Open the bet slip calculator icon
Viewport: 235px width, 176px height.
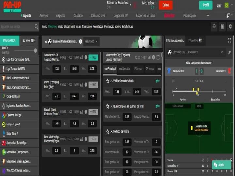(x=222, y=26)
